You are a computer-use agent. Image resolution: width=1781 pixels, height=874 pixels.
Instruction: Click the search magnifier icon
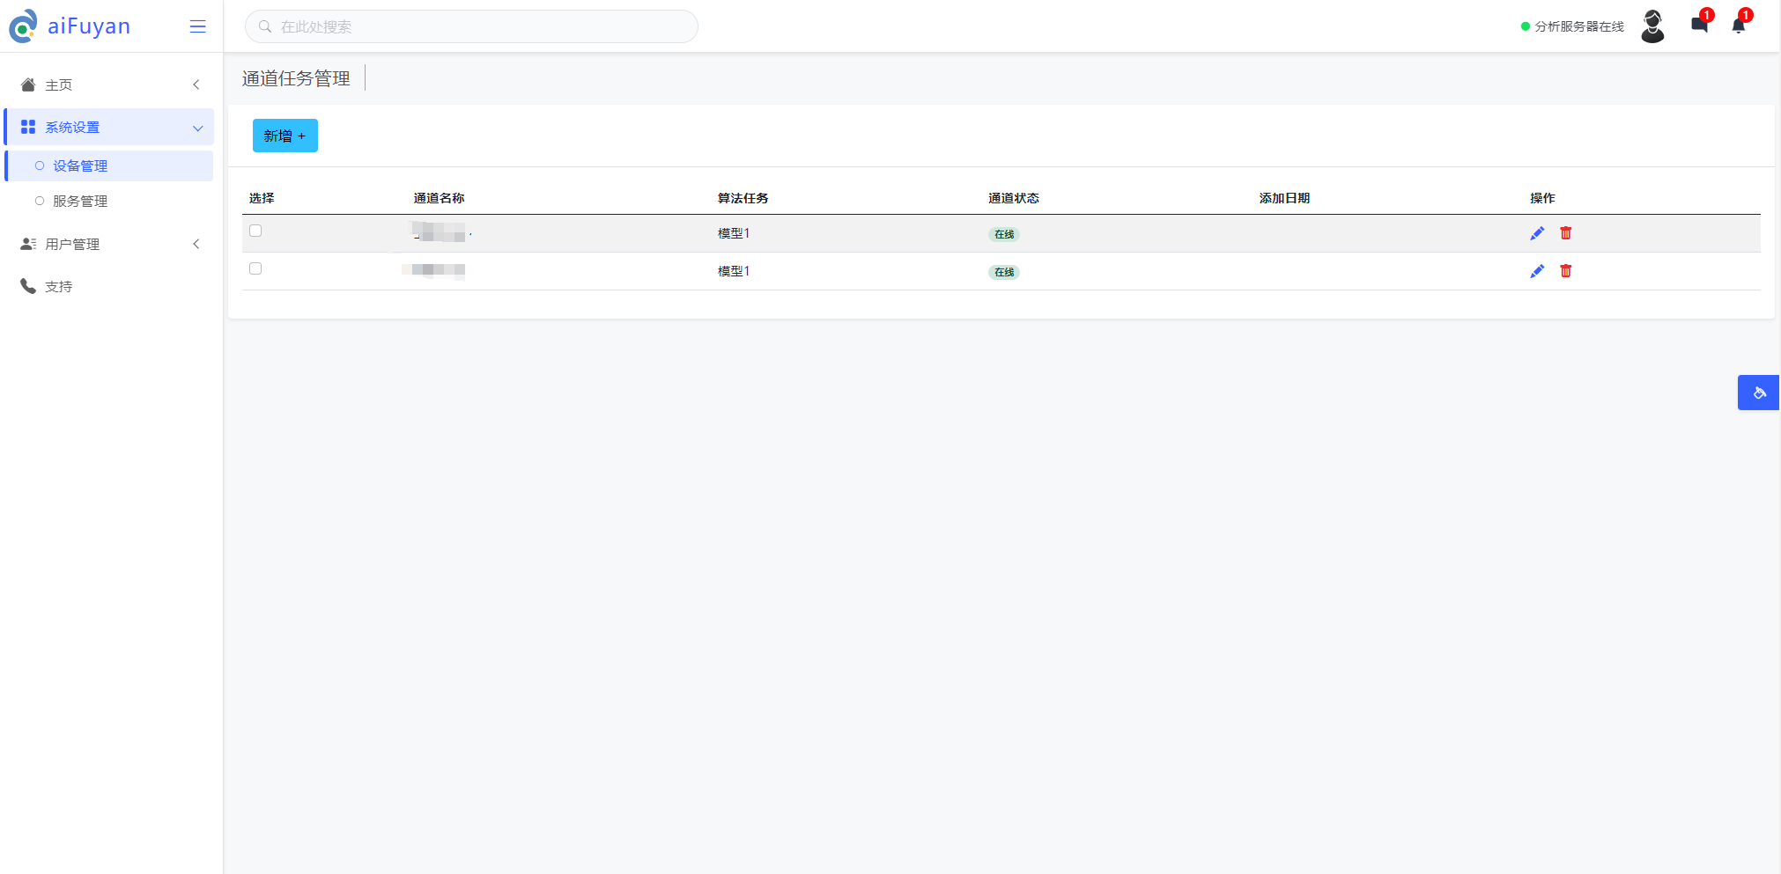[264, 26]
